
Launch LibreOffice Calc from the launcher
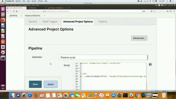click(3, 31)
